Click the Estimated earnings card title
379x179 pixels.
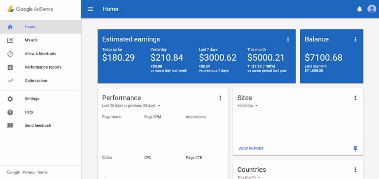click(x=131, y=39)
